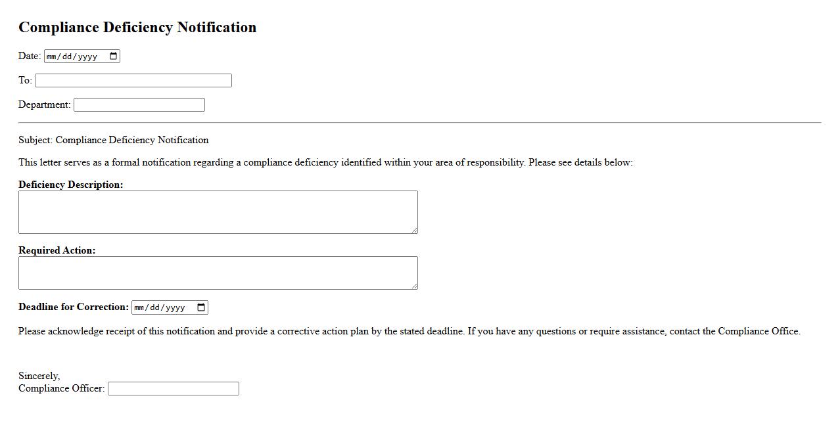Viewport: 840px width, 427px height.
Task: Click the resize handle of Required Action box
Action: tap(414, 286)
